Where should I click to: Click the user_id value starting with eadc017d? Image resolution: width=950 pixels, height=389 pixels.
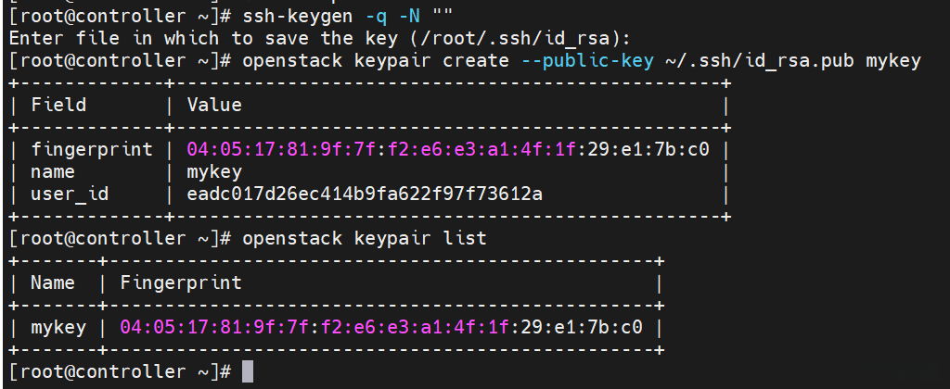tap(365, 194)
